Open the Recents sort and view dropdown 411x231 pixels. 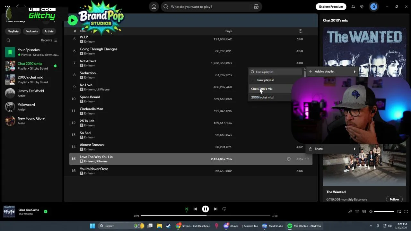pos(49,40)
